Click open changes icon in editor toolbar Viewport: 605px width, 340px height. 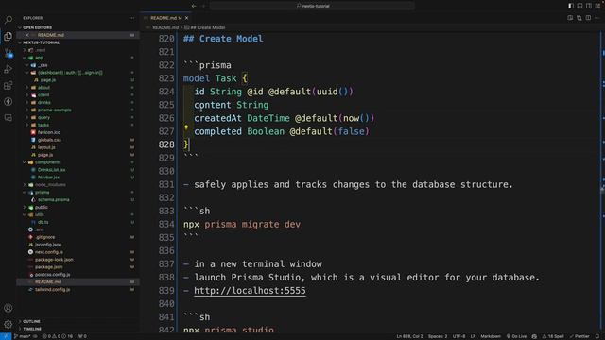tap(579, 18)
